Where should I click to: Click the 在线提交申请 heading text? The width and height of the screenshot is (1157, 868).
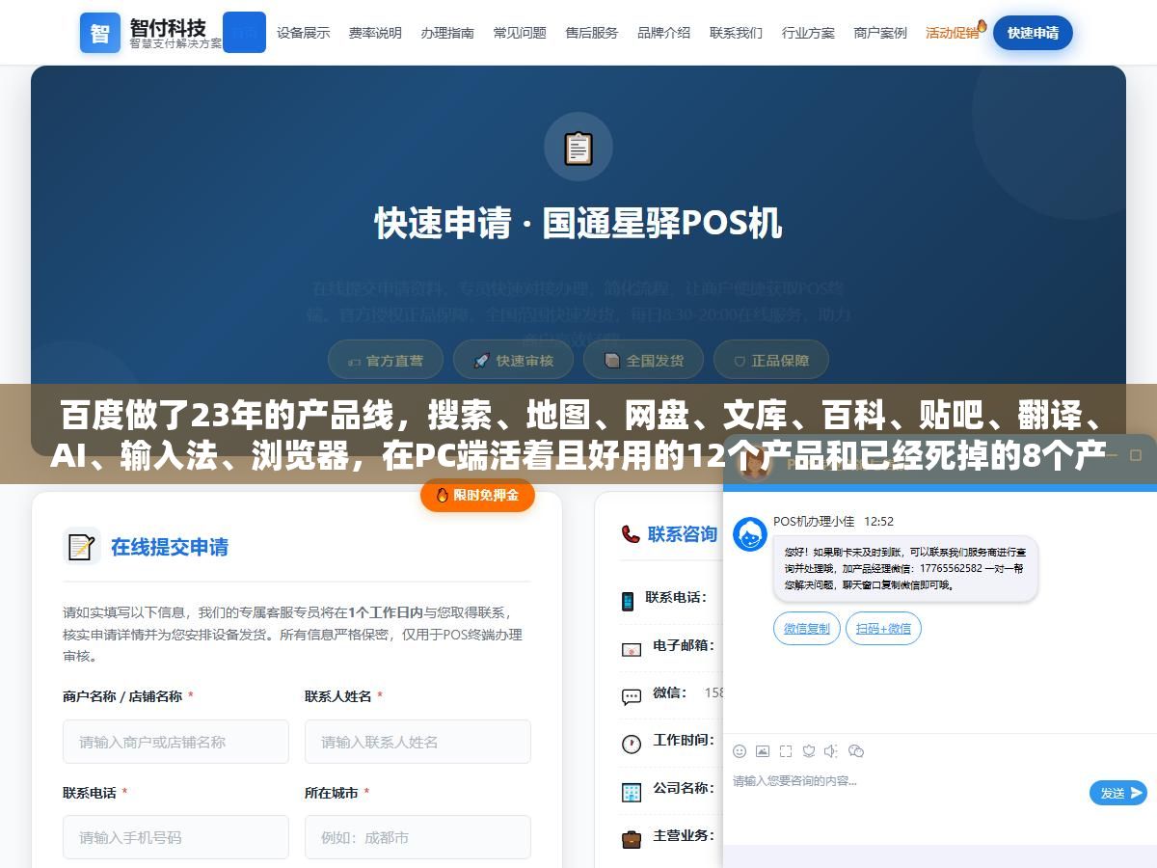point(170,547)
